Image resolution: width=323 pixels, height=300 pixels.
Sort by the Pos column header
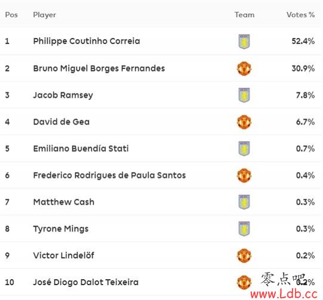pos(11,15)
